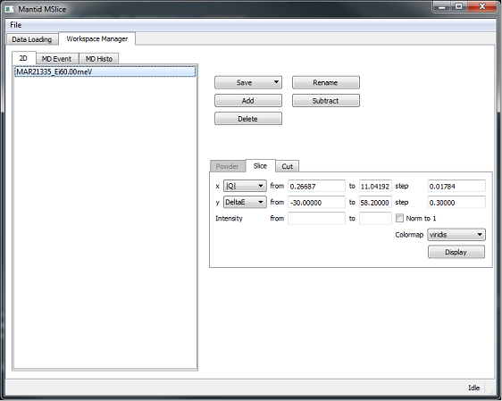
Task: Edit the x from field 0.26687
Action: click(x=316, y=187)
